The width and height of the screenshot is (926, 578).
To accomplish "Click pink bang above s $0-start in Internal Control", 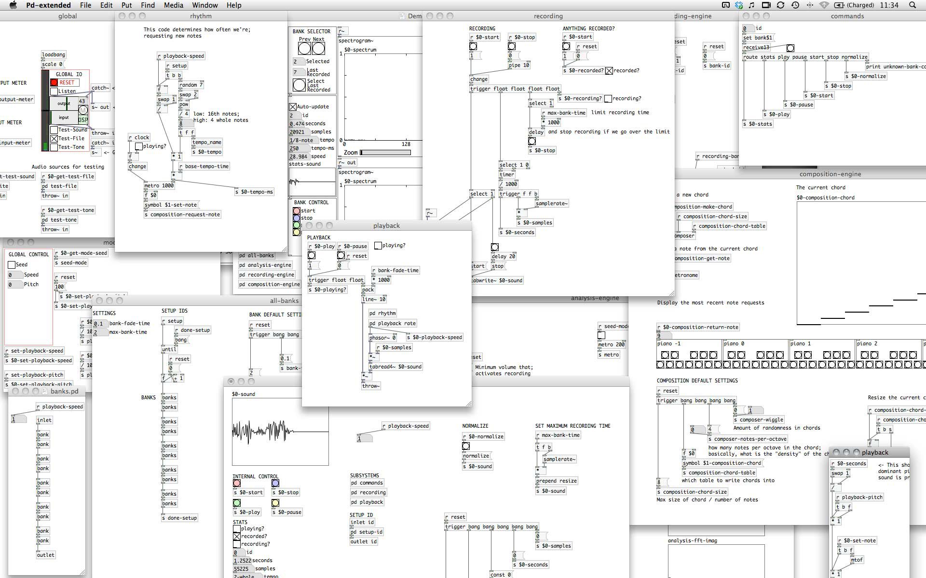I will pyautogui.click(x=237, y=484).
